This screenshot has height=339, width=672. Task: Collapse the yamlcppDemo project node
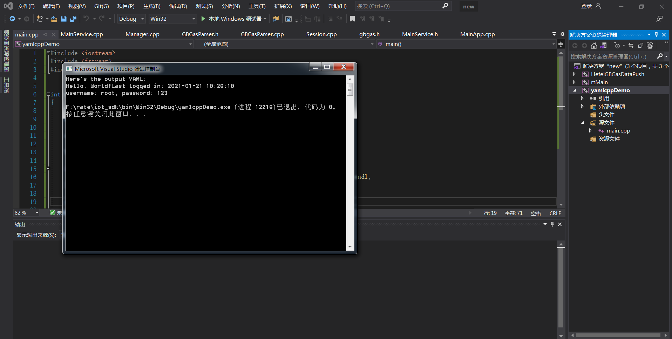point(575,90)
